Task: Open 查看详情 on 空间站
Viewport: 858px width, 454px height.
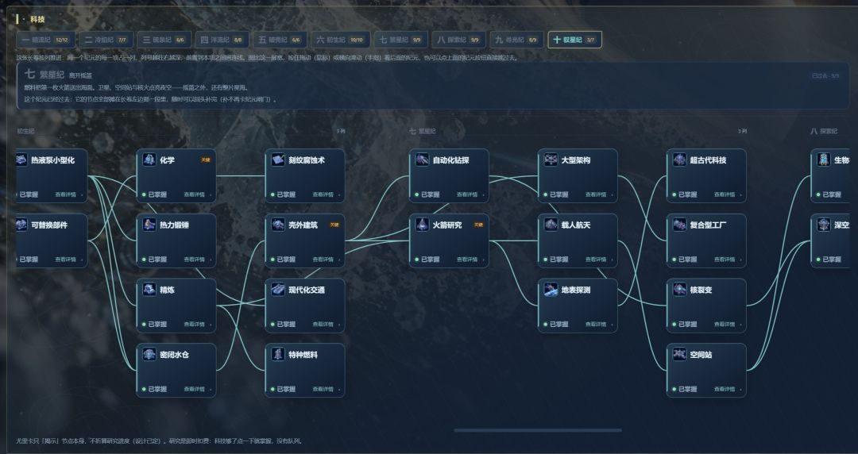Action: coord(726,389)
